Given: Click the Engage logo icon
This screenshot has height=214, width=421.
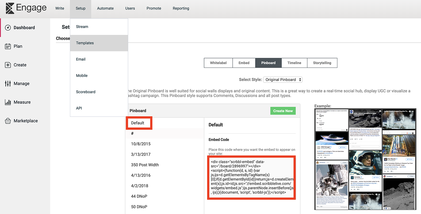Looking at the screenshot, I should point(10,8).
